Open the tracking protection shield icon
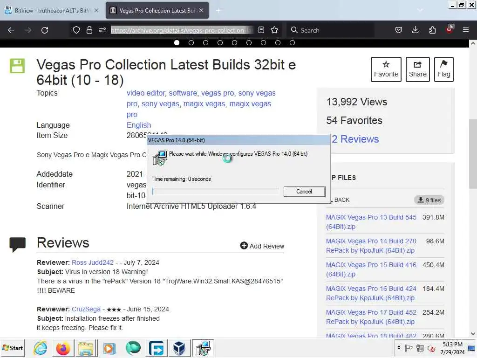Viewport: 477px width, 358px height. coord(76,30)
